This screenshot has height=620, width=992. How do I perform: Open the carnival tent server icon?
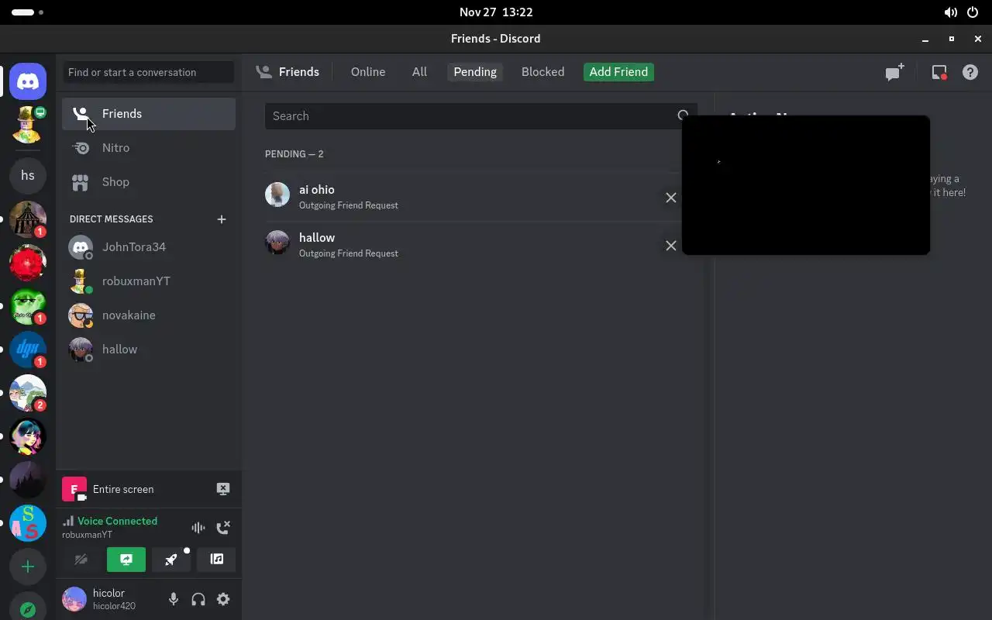[28, 219]
